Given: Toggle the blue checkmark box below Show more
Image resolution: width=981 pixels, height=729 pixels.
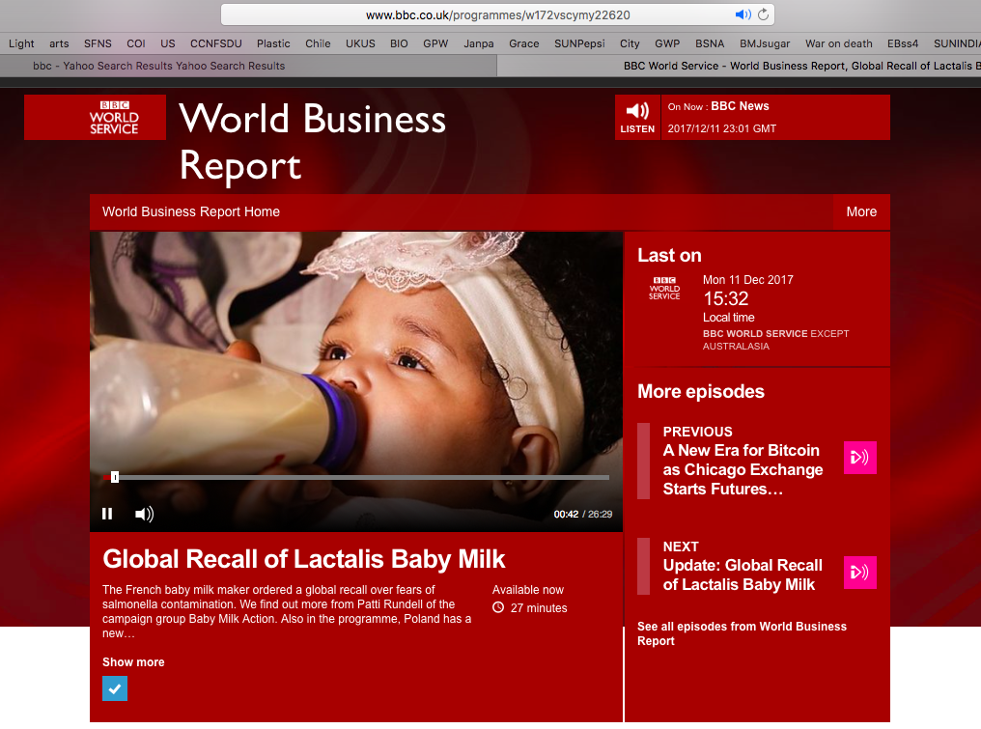Looking at the screenshot, I should [115, 688].
